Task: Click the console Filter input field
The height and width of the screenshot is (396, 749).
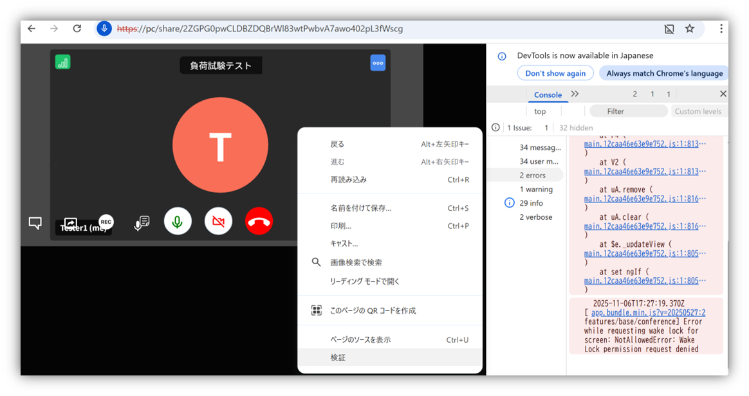Action: (x=627, y=111)
